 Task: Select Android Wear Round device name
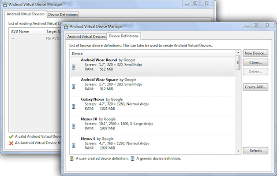point(99,60)
